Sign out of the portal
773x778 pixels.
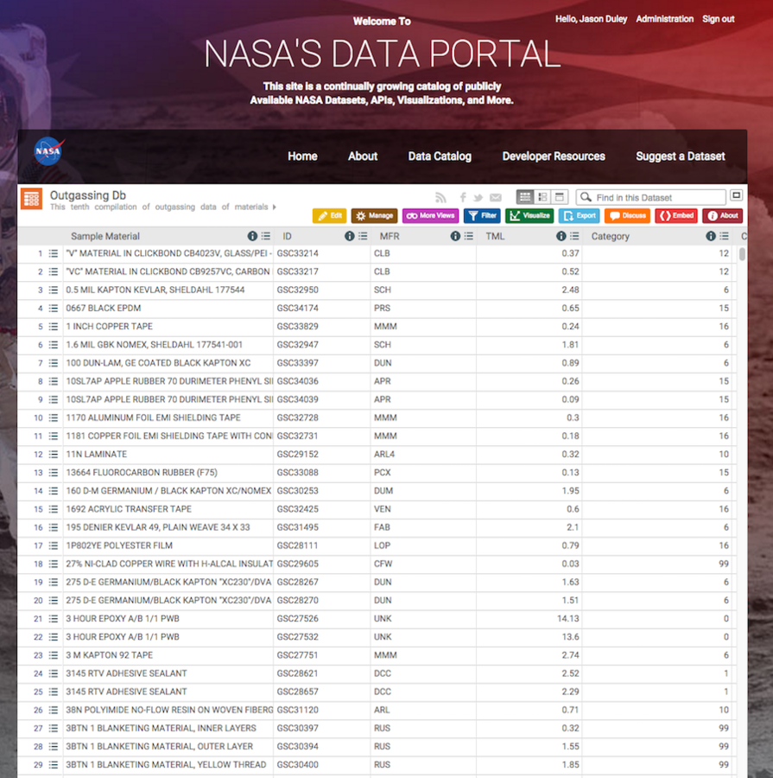[718, 19]
